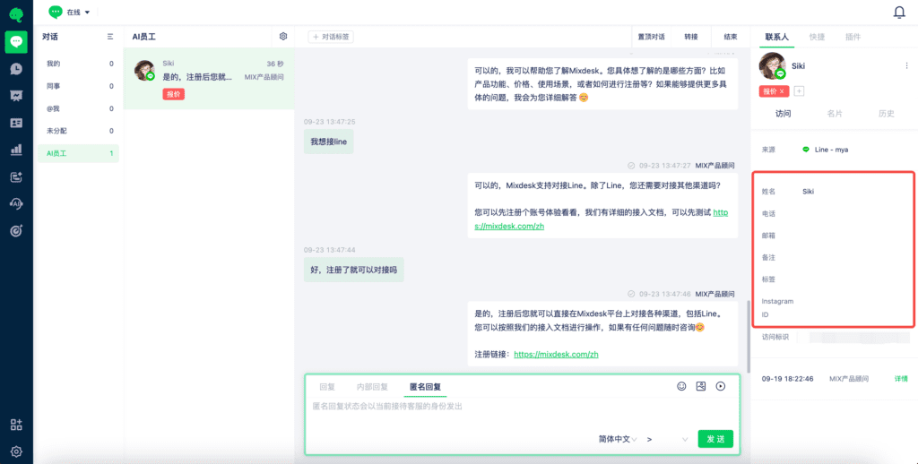Switch to 插件 tab
Viewport: 918px width, 464px height.
(x=853, y=37)
